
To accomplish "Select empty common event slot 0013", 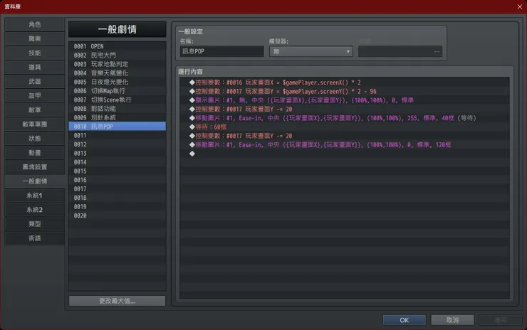I will (117, 153).
